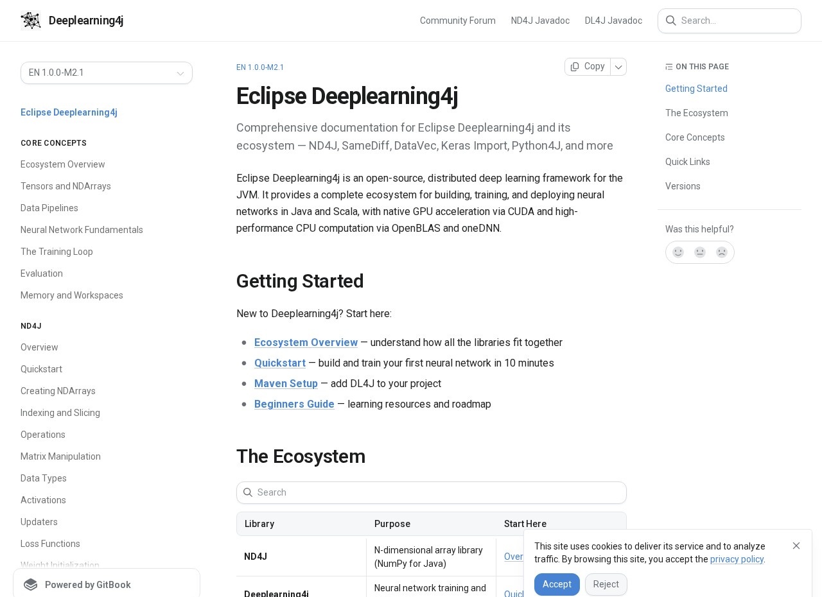Viewport: 822px width, 597px height.
Task: Focus the top Search field
Action: [730, 21]
